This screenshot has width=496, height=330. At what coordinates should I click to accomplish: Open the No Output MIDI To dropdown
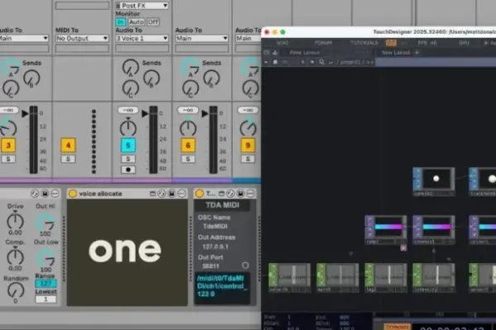pyautogui.click(x=82, y=38)
